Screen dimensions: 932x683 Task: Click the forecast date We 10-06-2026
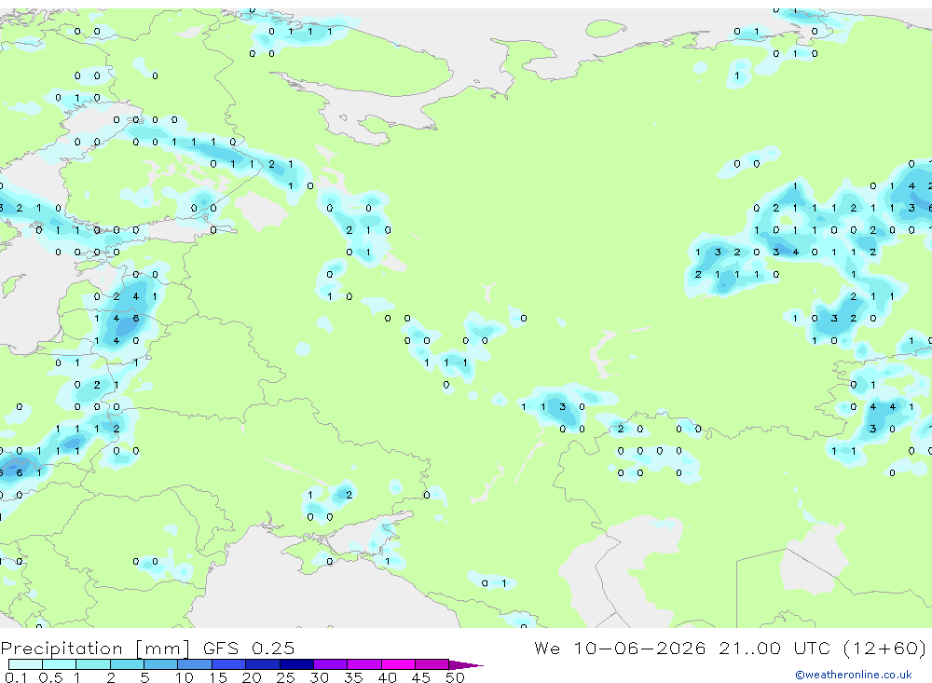coord(620,649)
